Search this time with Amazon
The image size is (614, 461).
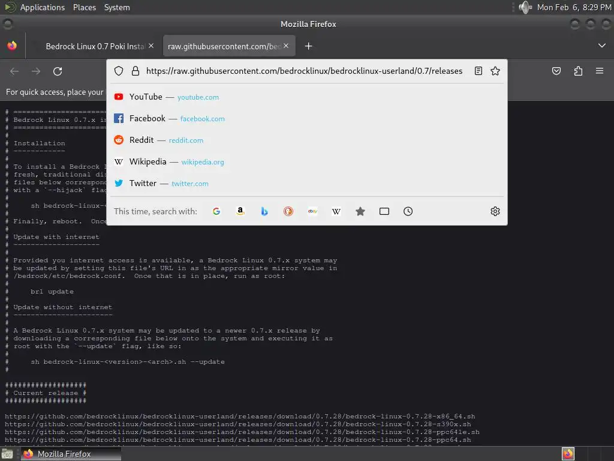click(240, 211)
